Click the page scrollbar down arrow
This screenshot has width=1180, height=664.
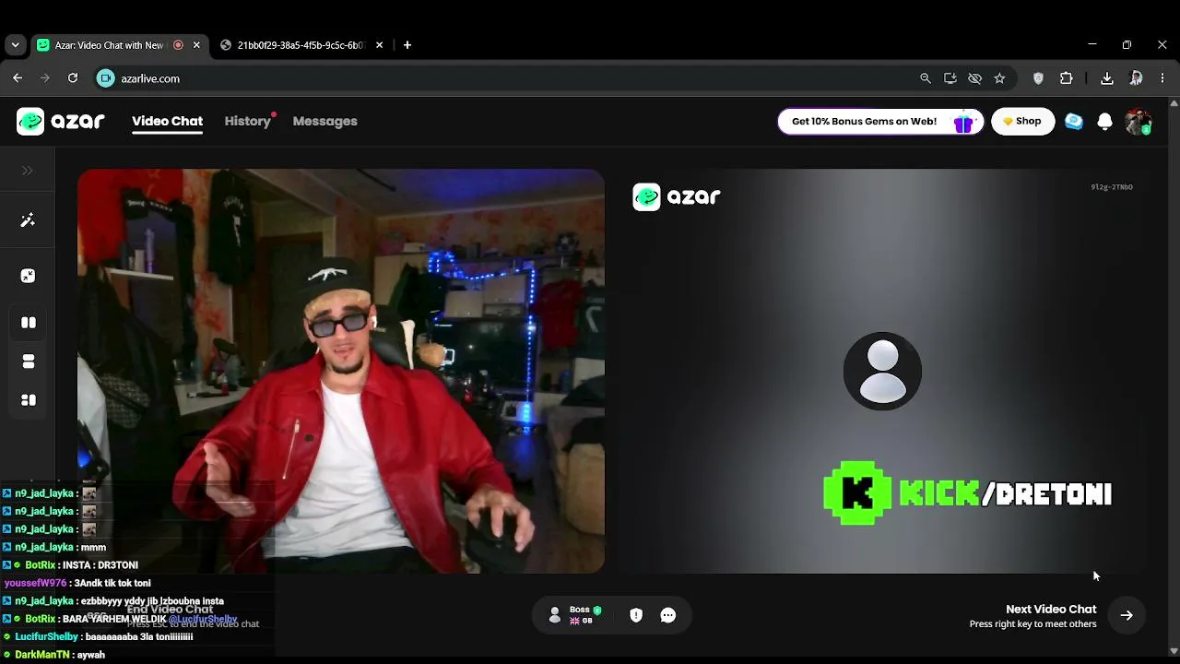tap(1174, 651)
